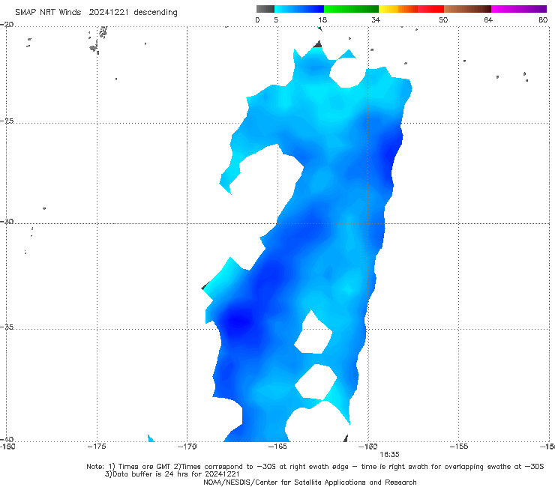Click the longitude label '-175'
555x487 pixels.
pos(97,447)
